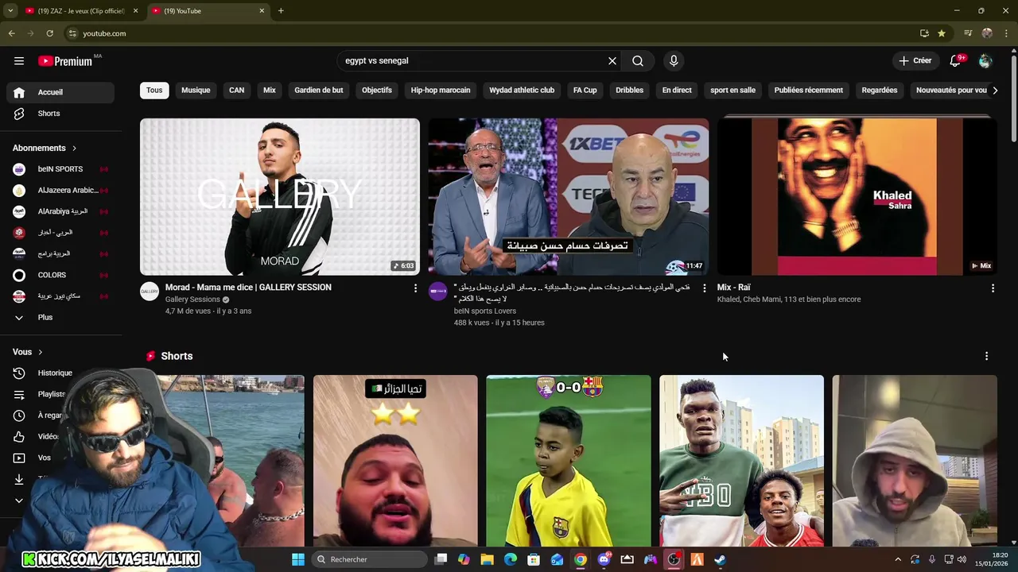Click the taskbar Rechercher search box

coord(370,559)
